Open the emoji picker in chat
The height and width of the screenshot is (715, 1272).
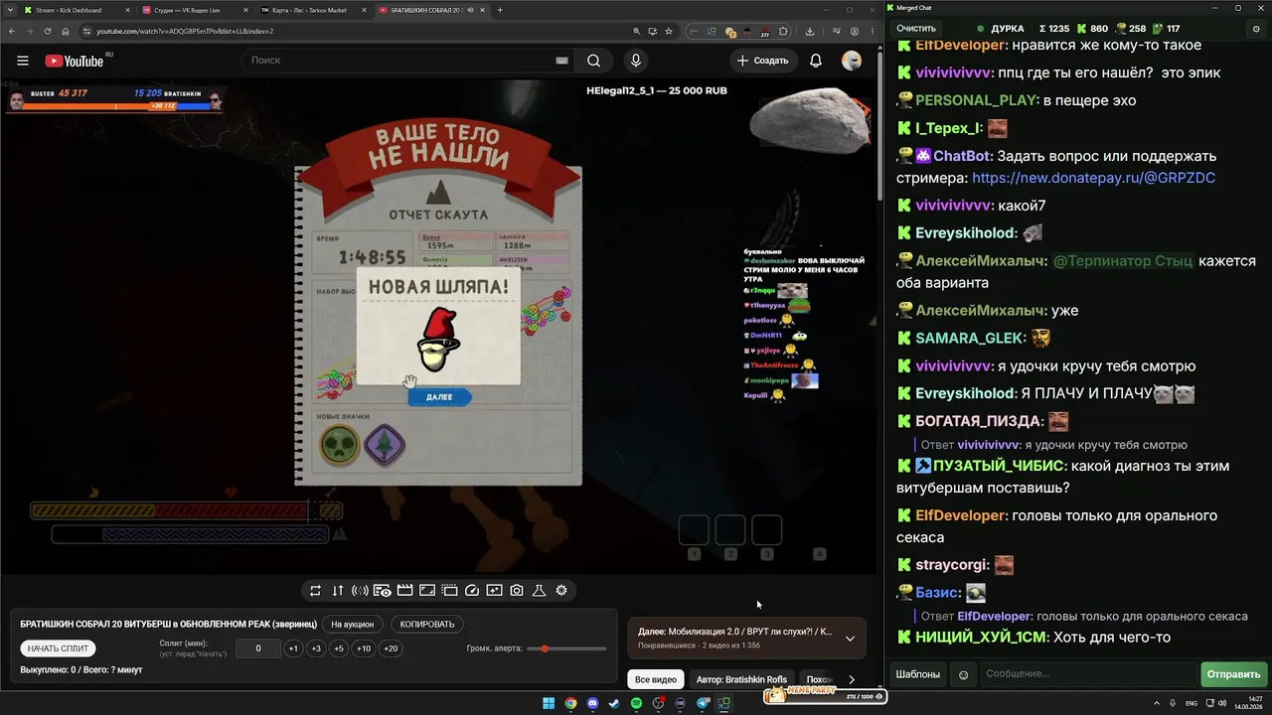tap(963, 674)
